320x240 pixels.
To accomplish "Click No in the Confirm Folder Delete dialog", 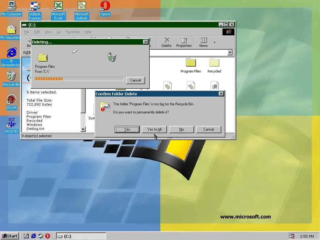I will coord(182,129).
